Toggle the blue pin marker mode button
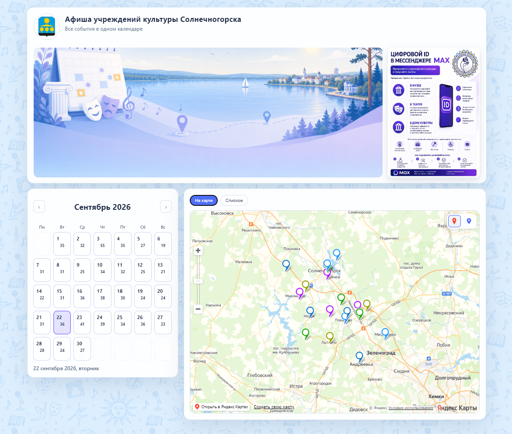Screen dimensions: 512x434 click(x=469, y=221)
